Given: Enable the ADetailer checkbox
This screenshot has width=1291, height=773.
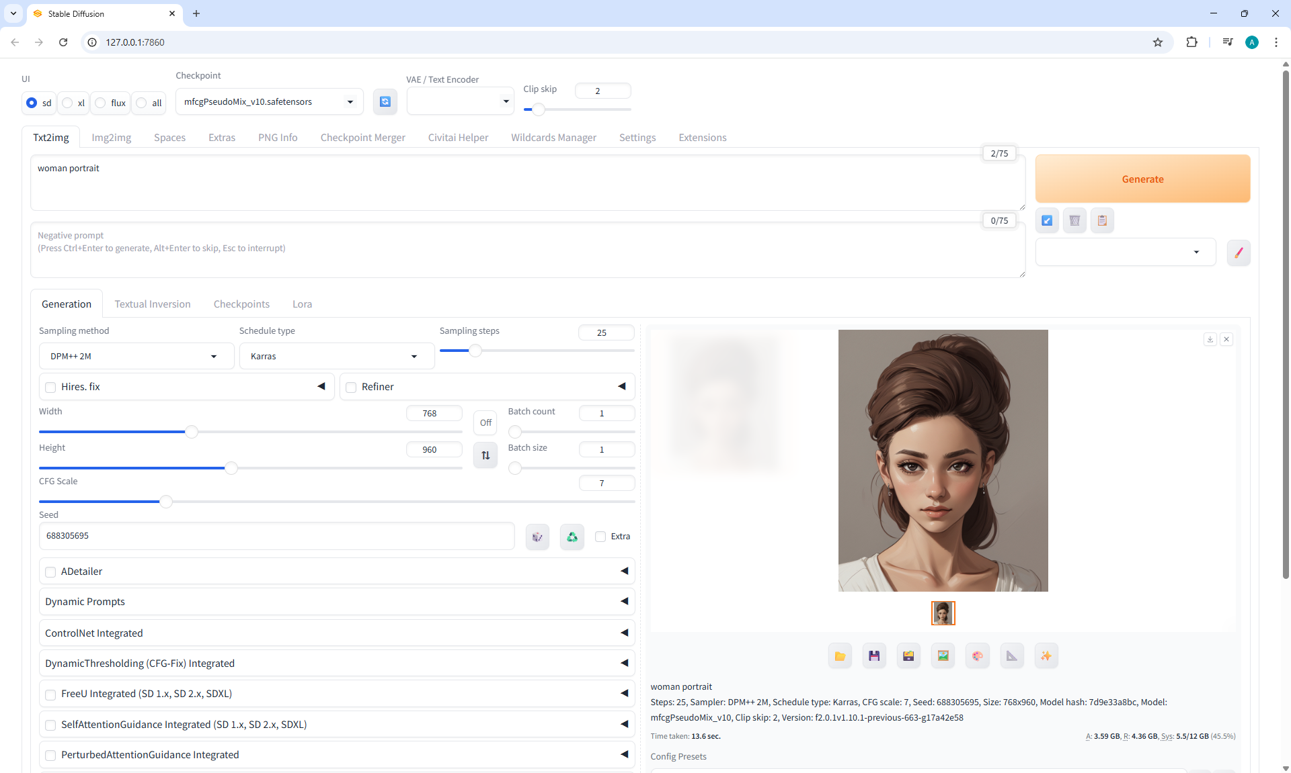Looking at the screenshot, I should (x=50, y=572).
